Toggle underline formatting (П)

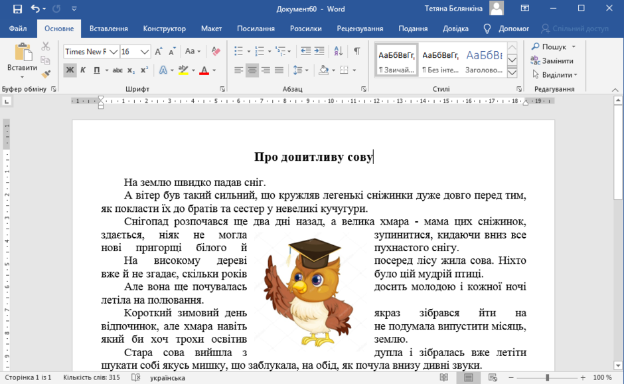tap(96, 70)
